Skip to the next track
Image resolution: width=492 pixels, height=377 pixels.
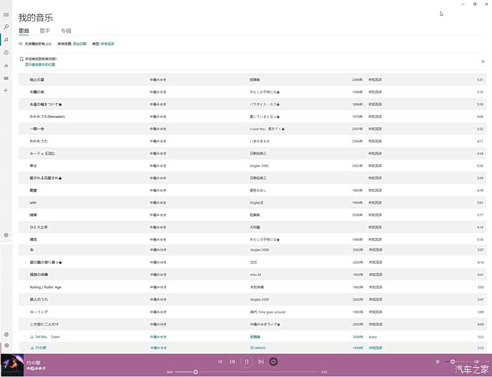click(261, 362)
